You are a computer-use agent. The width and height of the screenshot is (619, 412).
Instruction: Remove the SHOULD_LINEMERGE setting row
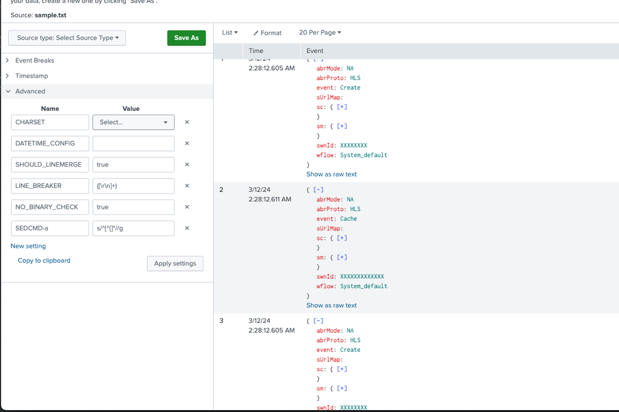(x=187, y=165)
